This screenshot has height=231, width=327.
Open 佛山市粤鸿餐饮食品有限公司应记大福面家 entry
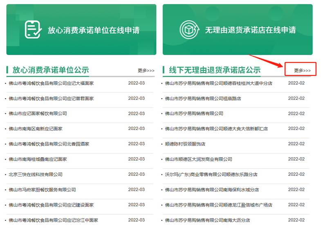[x=51, y=83]
